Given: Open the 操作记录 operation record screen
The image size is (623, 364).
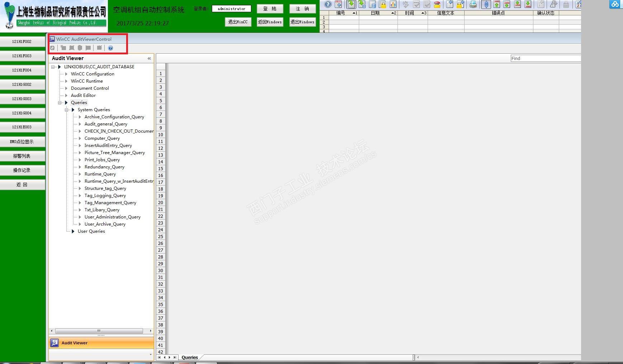Looking at the screenshot, I should coord(22,170).
